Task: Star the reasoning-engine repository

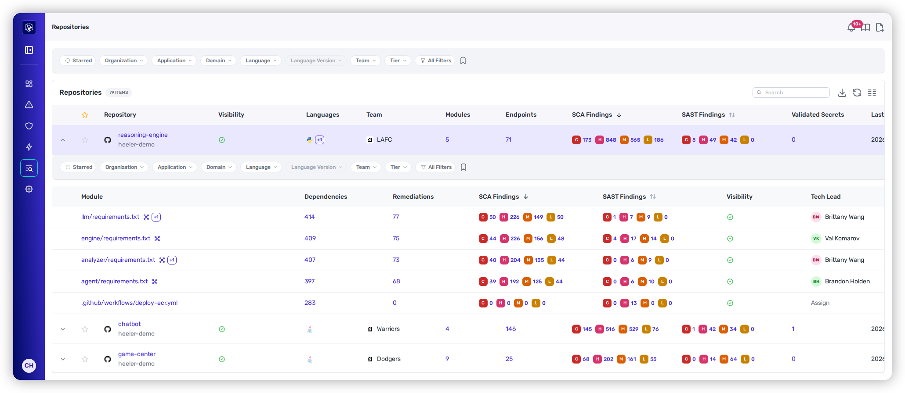Action: click(85, 140)
